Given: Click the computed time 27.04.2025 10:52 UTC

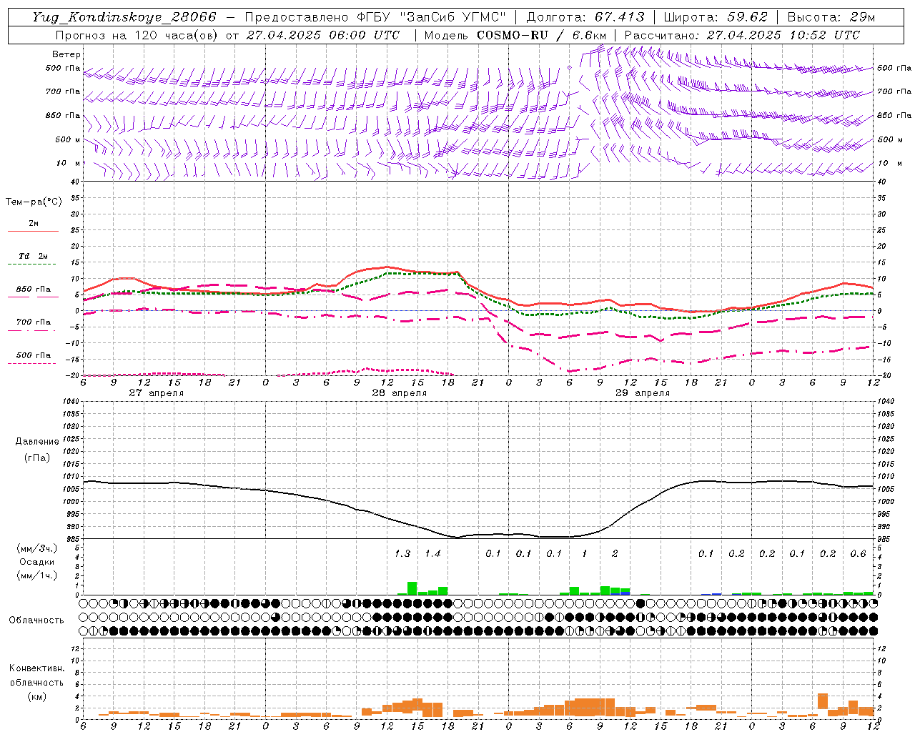Looking at the screenshot, I should (783, 35).
